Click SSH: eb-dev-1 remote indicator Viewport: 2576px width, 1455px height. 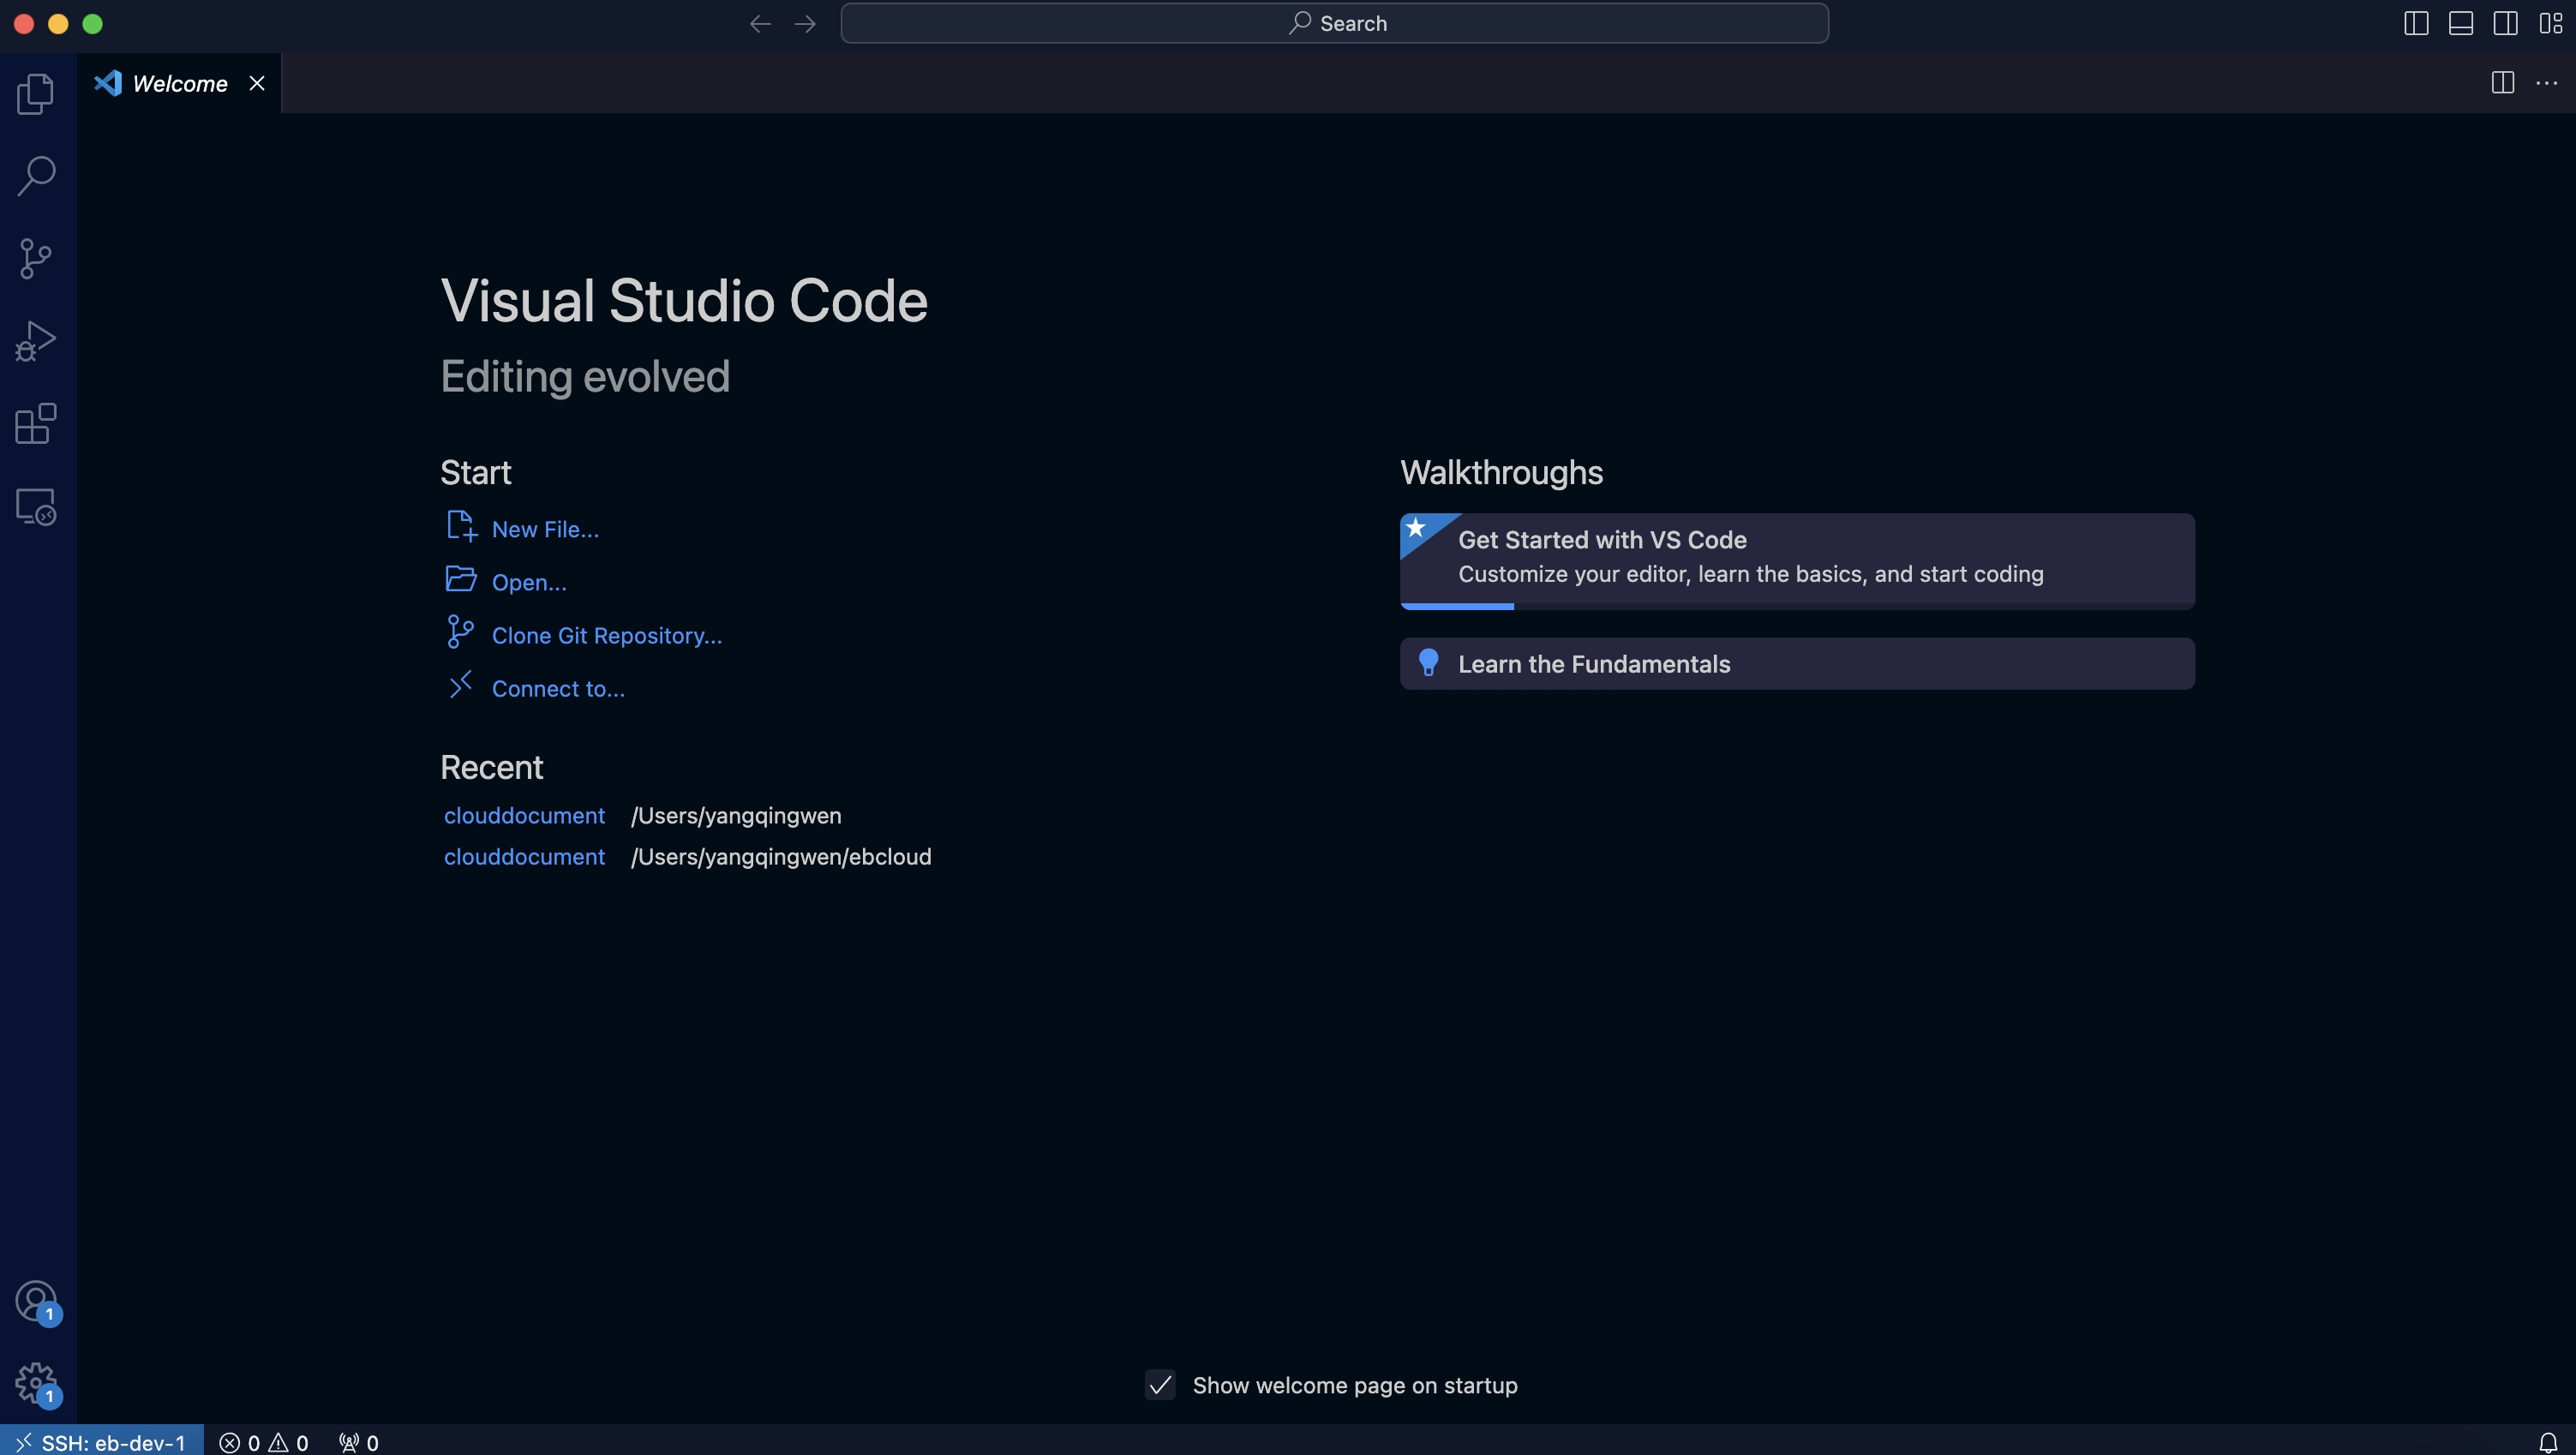[102, 1442]
